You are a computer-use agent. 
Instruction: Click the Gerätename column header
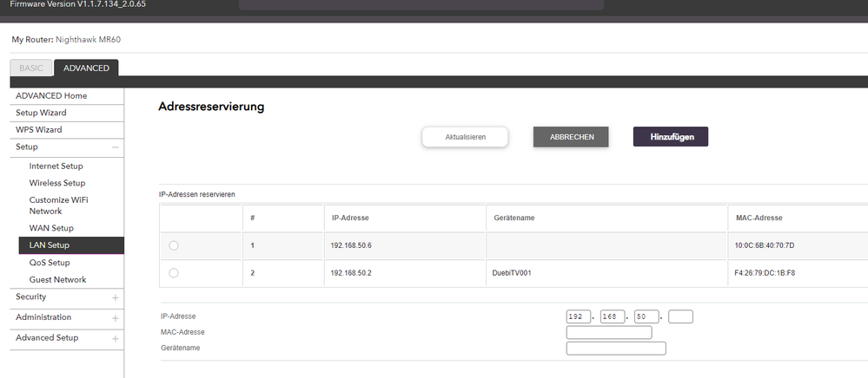pyautogui.click(x=514, y=218)
